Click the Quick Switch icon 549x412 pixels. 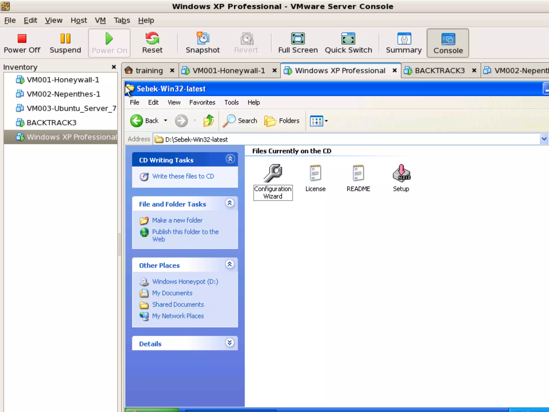pos(348,39)
